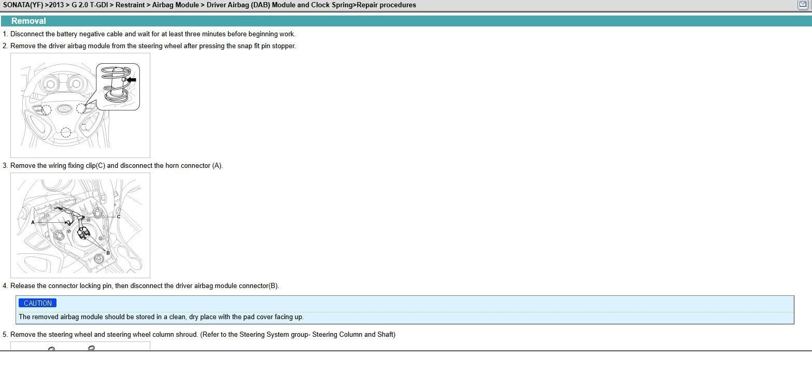This screenshot has height=372, width=812.
Task: Click the Hyundai logo on the steering wheel diagram
Action: click(63, 109)
